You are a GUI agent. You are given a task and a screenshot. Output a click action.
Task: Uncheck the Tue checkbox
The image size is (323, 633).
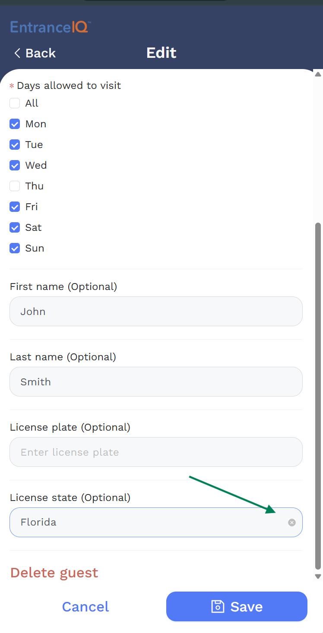(15, 145)
